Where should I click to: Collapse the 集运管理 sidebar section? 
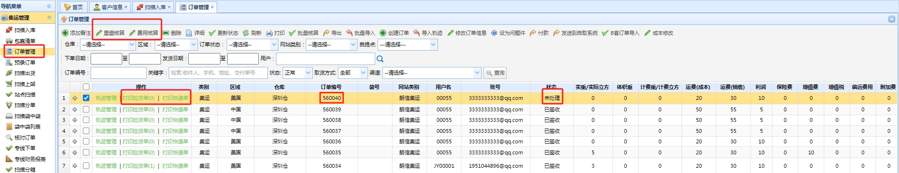pyautogui.click(x=49, y=18)
